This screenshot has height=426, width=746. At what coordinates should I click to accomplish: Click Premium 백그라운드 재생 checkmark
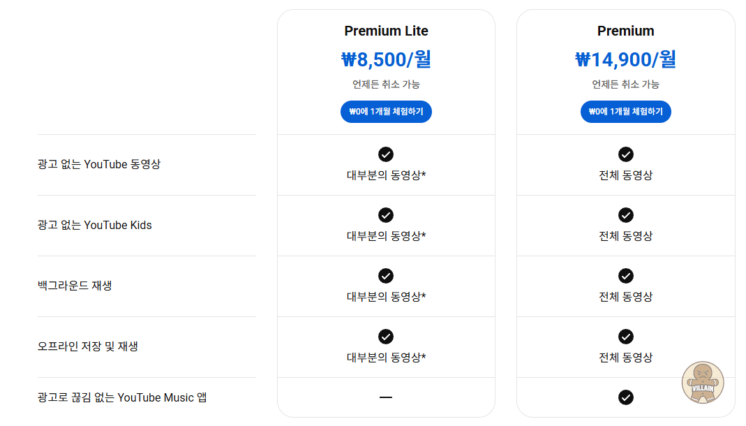click(626, 276)
